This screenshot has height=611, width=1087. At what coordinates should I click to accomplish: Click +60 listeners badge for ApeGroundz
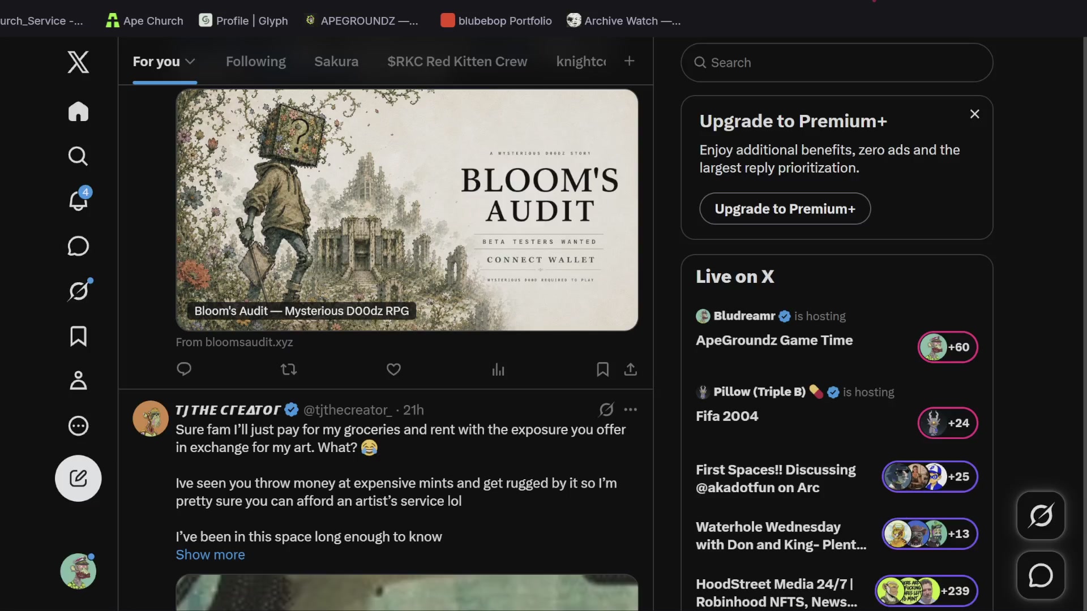947,347
